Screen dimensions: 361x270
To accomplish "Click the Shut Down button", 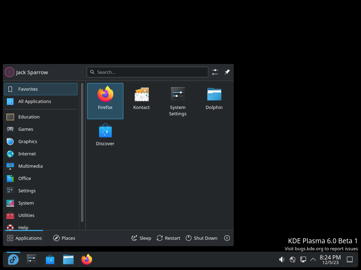I will pyautogui.click(x=201, y=238).
